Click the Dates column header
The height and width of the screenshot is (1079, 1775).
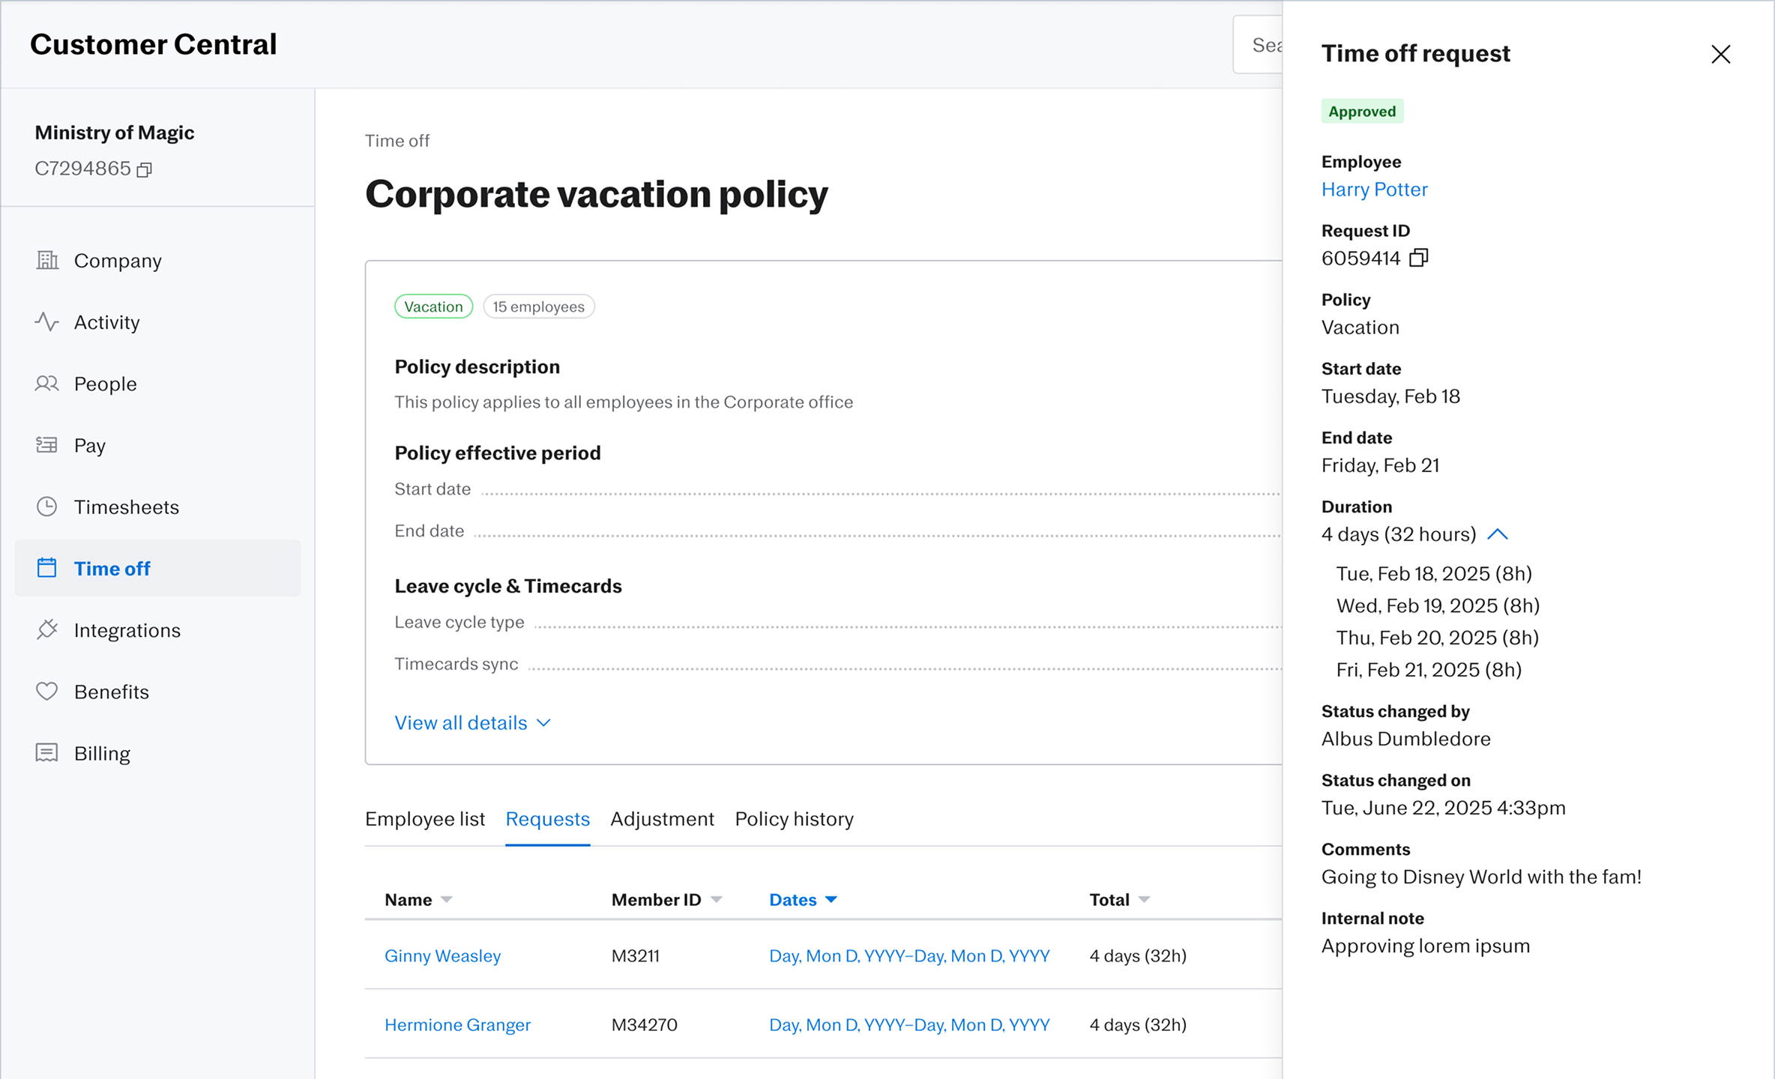[x=793, y=900]
